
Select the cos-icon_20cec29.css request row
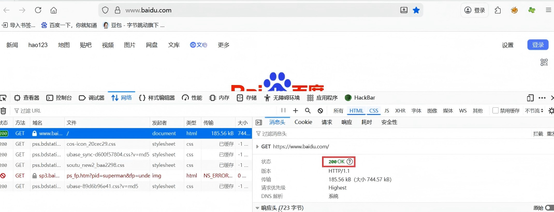[x=126, y=144]
